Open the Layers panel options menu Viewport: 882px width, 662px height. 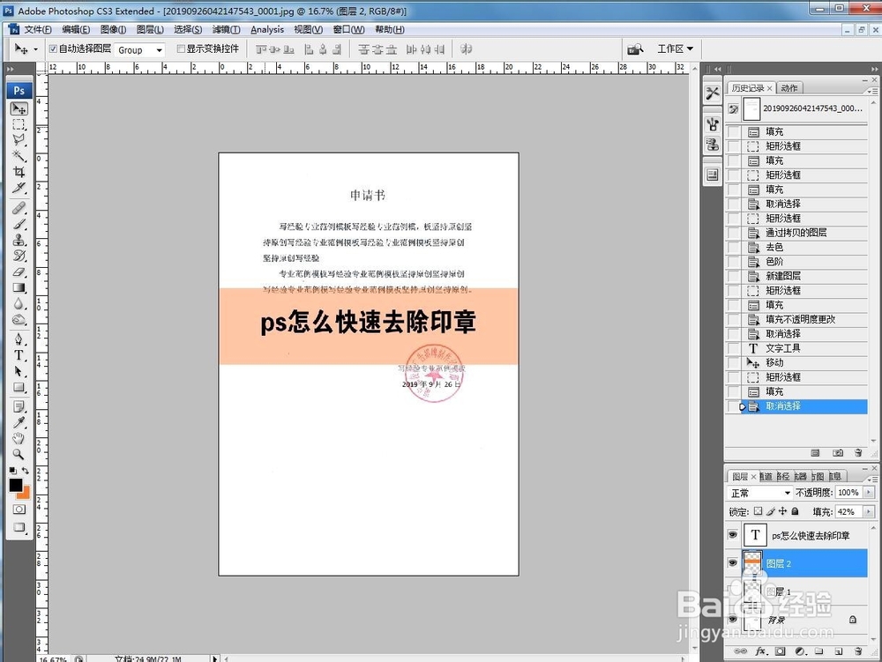tap(872, 480)
